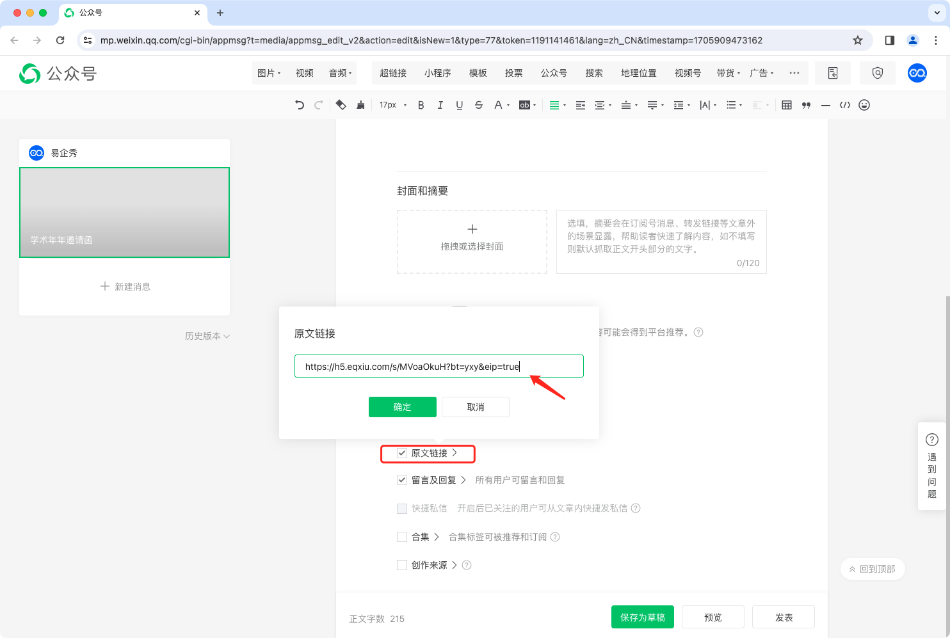Image resolution: width=950 pixels, height=638 pixels.
Task: Apply italic formatting
Action: [x=440, y=105]
